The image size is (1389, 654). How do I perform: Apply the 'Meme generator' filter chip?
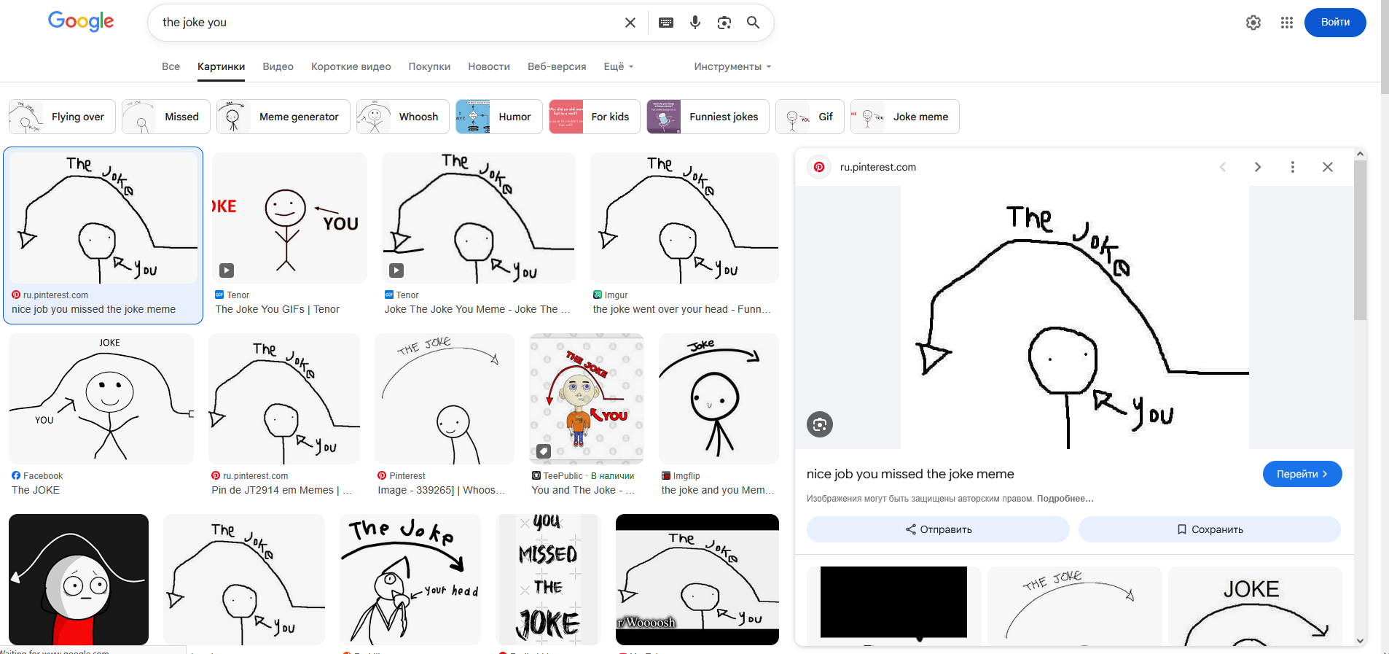(283, 117)
